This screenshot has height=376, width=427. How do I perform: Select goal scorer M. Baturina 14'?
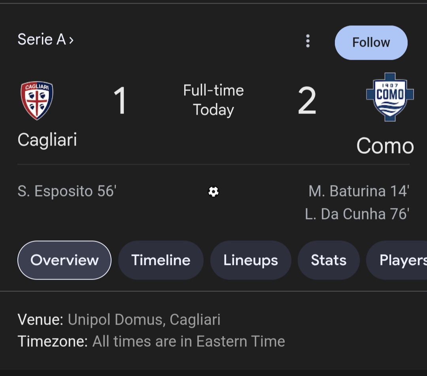[x=359, y=191]
